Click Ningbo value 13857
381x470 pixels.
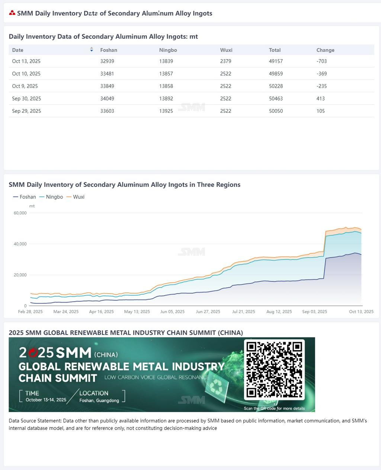(166, 74)
